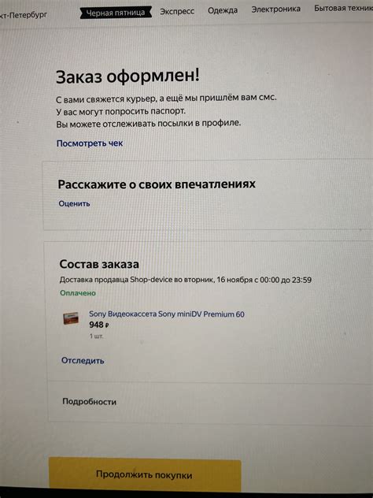Expand the Подробности section
Image resolution: width=373 pixels, height=498 pixels.
click(90, 402)
